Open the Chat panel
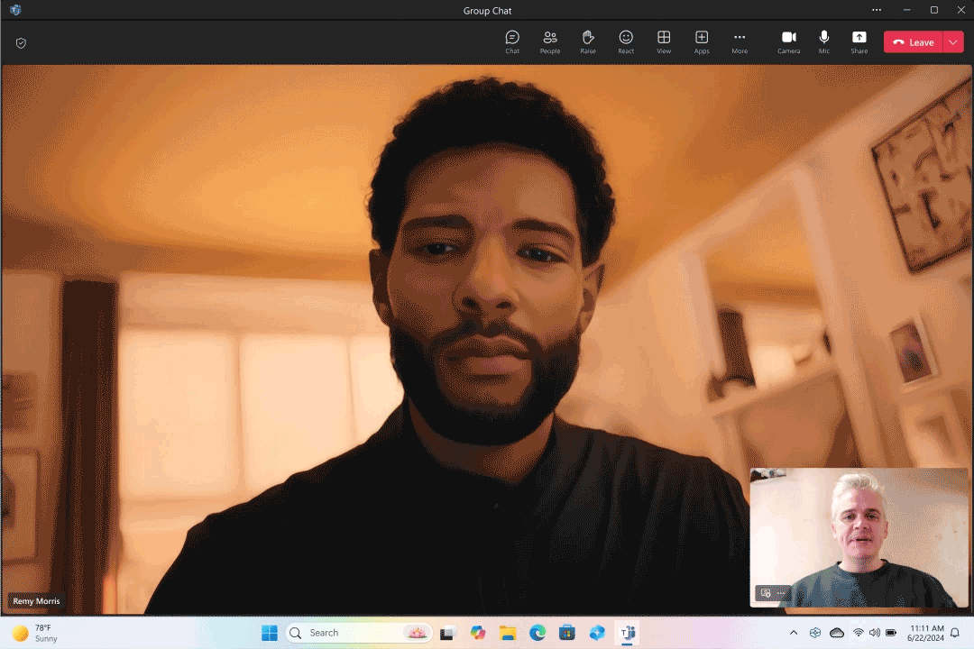 coord(512,41)
